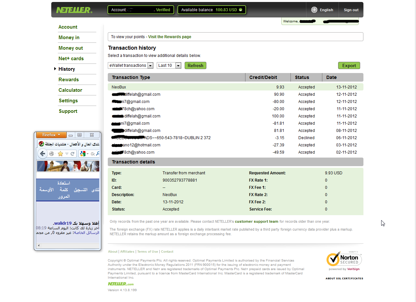This screenshot has width=416, height=302.
Task: Click the Credit/Debit column header
Action: (268, 77)
